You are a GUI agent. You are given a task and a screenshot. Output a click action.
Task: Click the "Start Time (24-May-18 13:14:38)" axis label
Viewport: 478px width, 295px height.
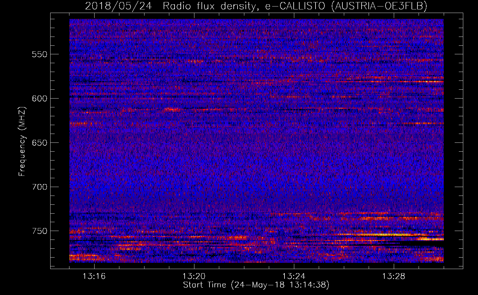pyautogui.click(x=256, y=285)
